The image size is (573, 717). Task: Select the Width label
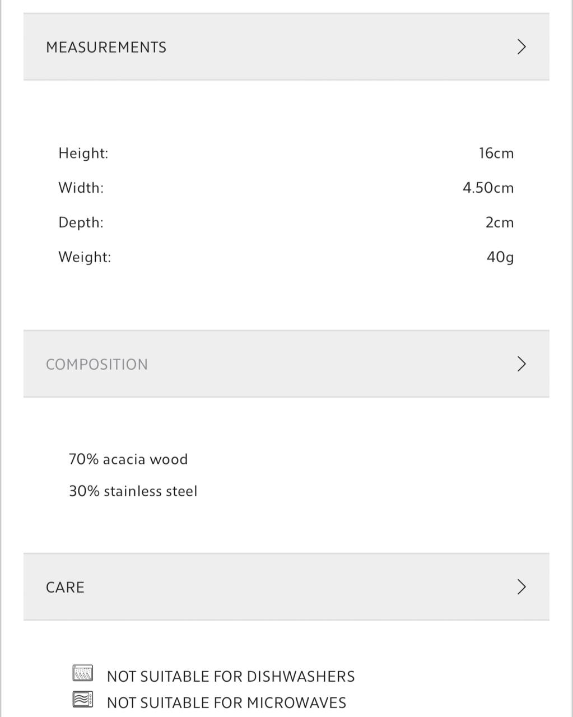[81, 188]
